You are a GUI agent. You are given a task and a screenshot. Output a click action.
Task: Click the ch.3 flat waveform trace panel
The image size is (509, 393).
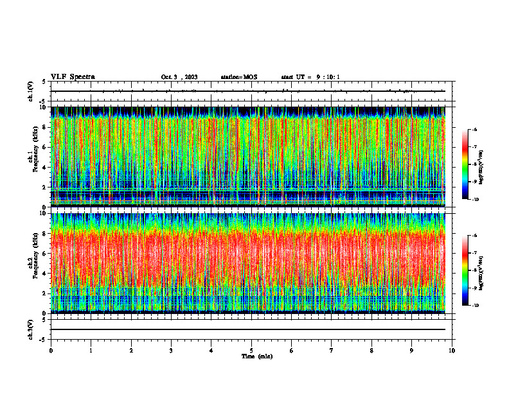coord(251,329)
